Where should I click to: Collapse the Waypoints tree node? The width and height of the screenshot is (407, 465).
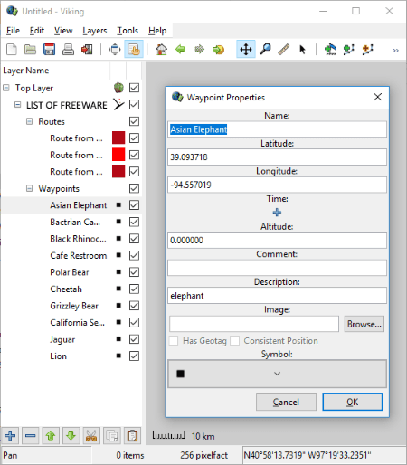pos(29,188)
